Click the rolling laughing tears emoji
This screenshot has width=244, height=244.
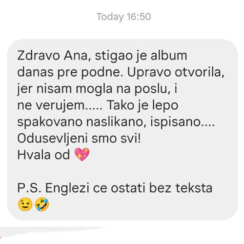tap(42, 204)
